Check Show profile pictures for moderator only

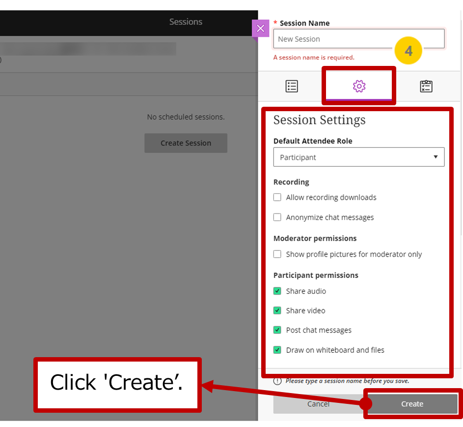(277, 254)
